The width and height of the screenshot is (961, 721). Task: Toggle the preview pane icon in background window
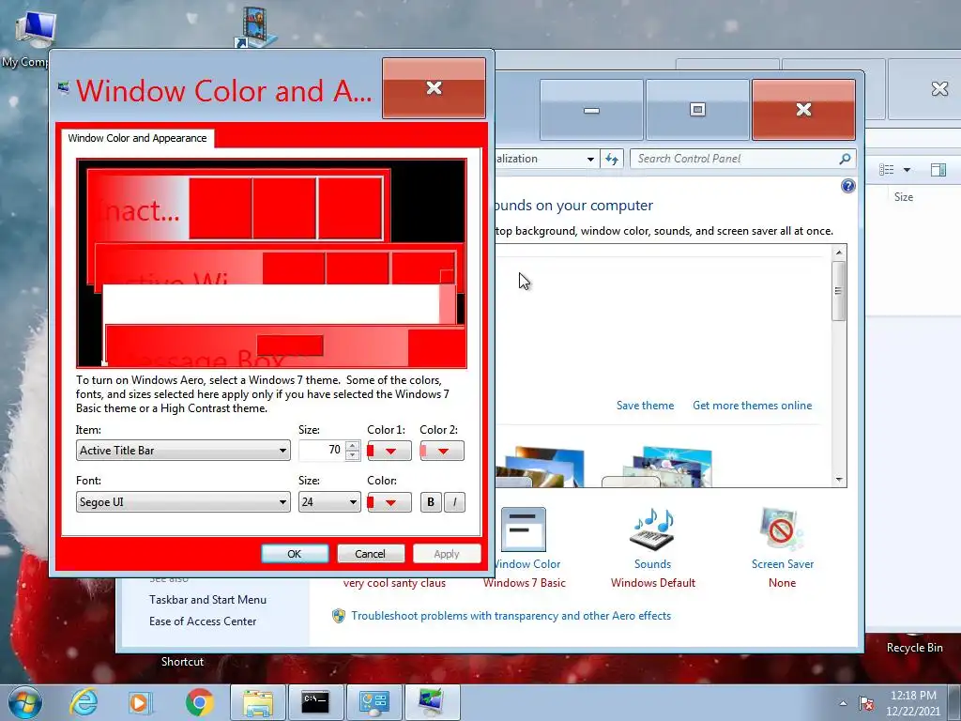[938, 170]
